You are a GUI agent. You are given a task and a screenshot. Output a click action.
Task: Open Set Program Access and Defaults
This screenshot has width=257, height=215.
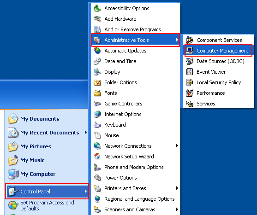tap(47, 205)
